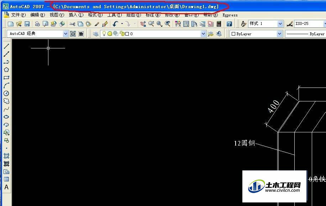Click the Zoom Window tool
Viewport: 326px width, 206px height.
(x=159, y=24)
